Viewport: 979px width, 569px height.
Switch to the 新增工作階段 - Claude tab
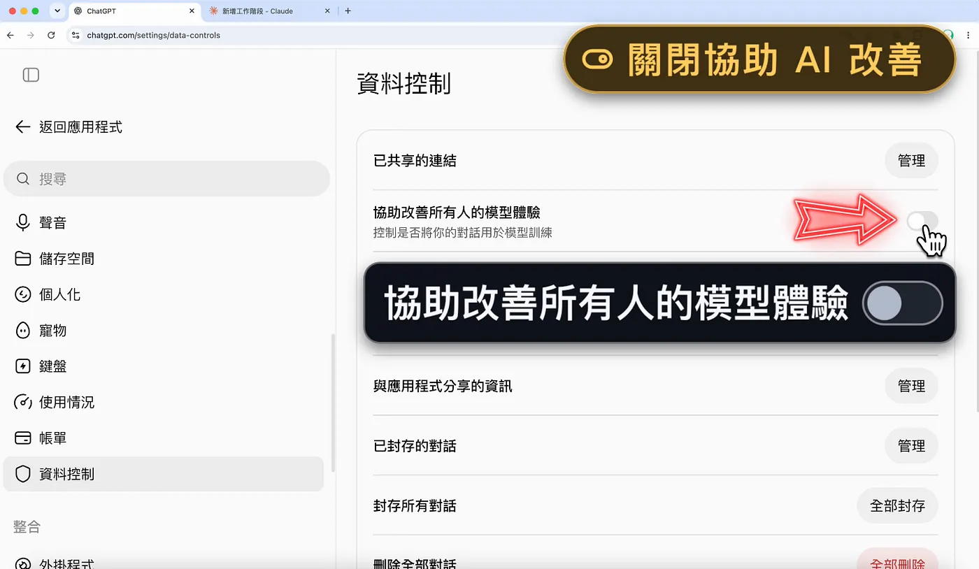point(269,11)
